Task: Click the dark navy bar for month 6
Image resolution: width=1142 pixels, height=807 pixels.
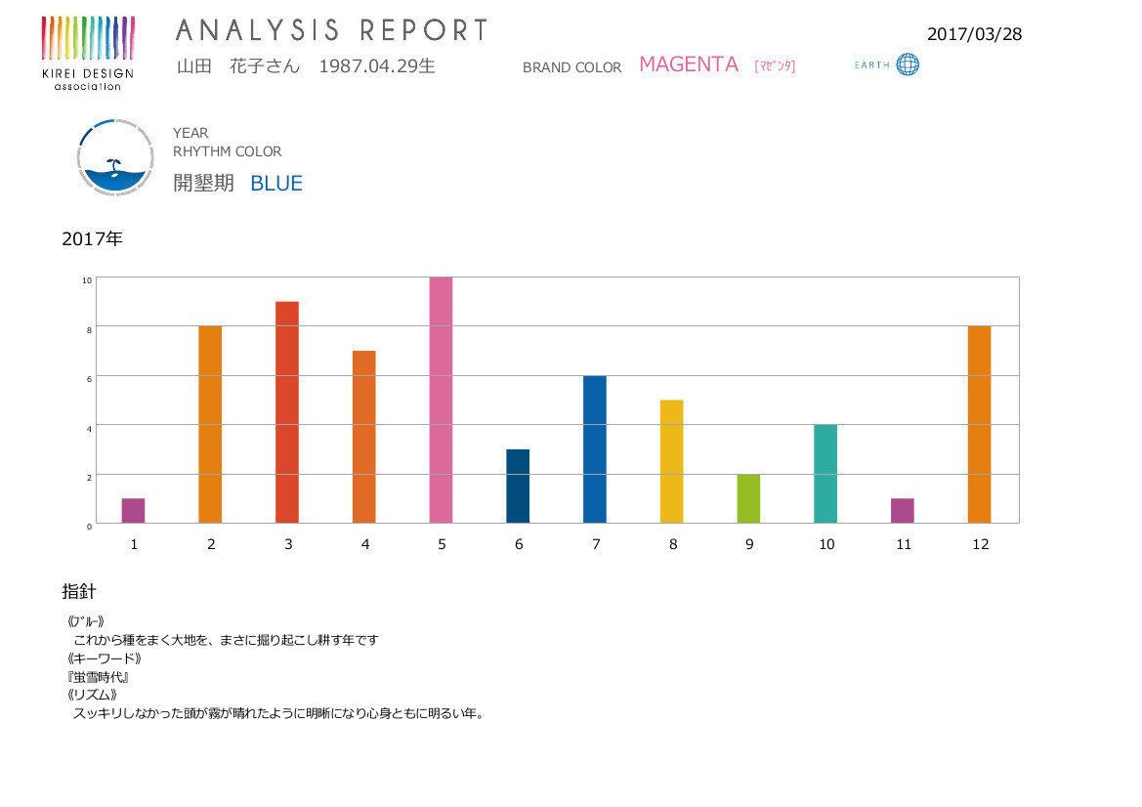Action: (x=518, y=487)
